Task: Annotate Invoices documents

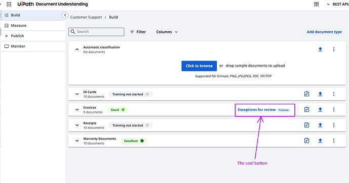Action: (x=307, y=109)
